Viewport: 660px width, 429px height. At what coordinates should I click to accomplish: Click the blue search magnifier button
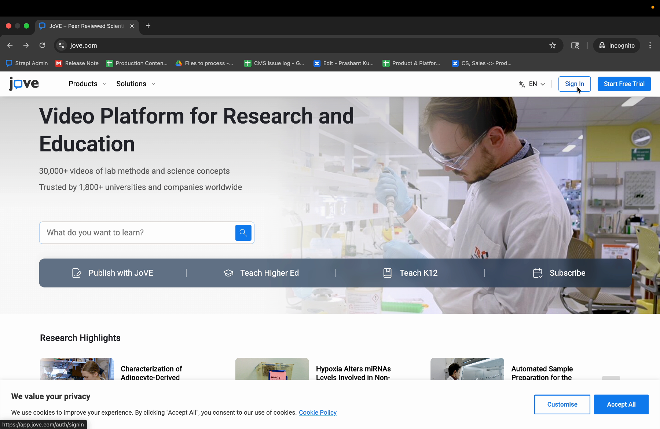tap(243, 233)
